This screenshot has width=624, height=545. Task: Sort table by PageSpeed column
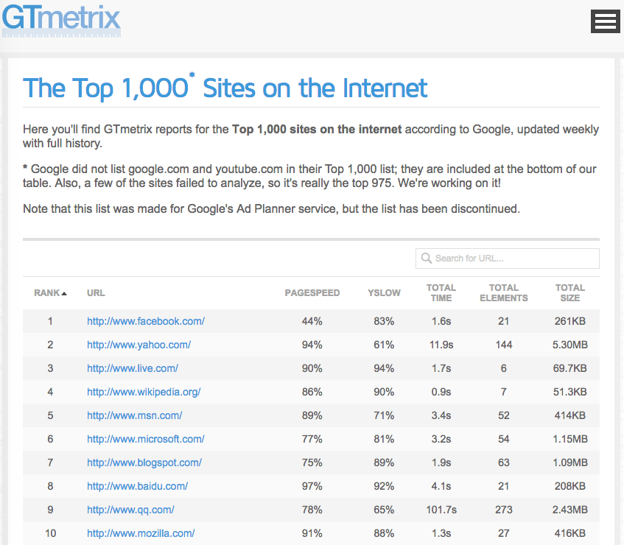[x=312, y=293]
